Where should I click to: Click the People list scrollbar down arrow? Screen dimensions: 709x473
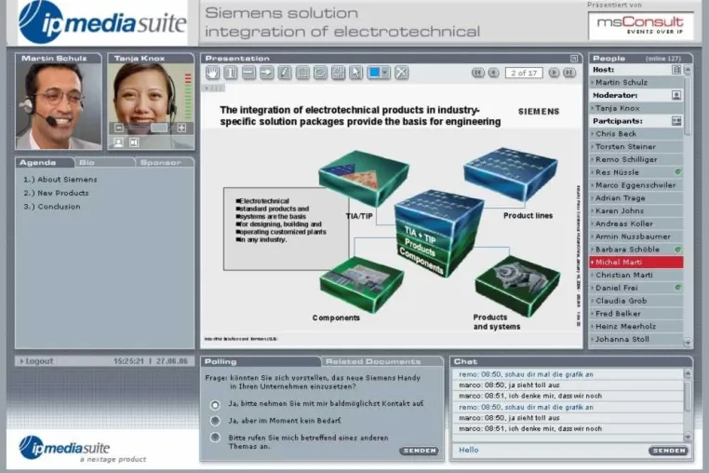(x=688, y=343)
